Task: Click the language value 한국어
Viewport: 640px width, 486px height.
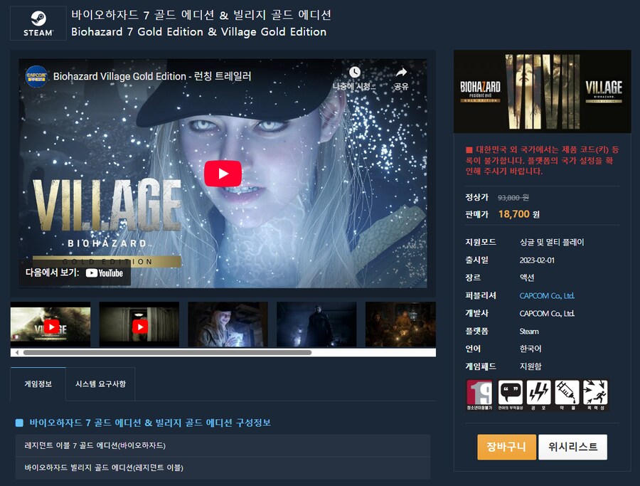Action: [530, 349]
